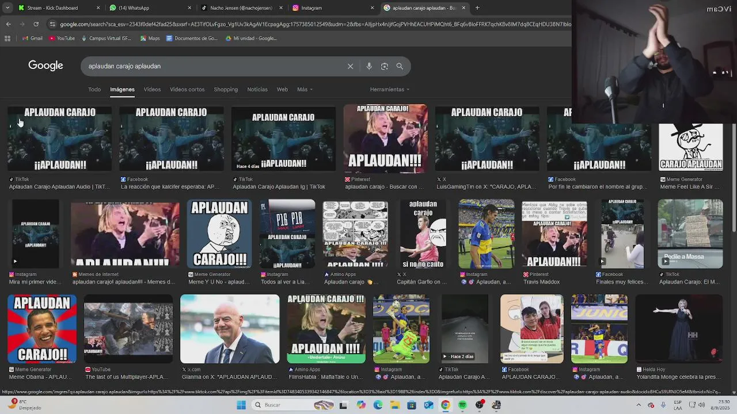Reload the Google search page
The image size is (737, 414).
(x=36, y=24)
